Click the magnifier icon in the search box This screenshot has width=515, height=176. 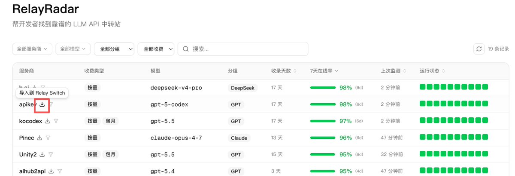[186, 49]
